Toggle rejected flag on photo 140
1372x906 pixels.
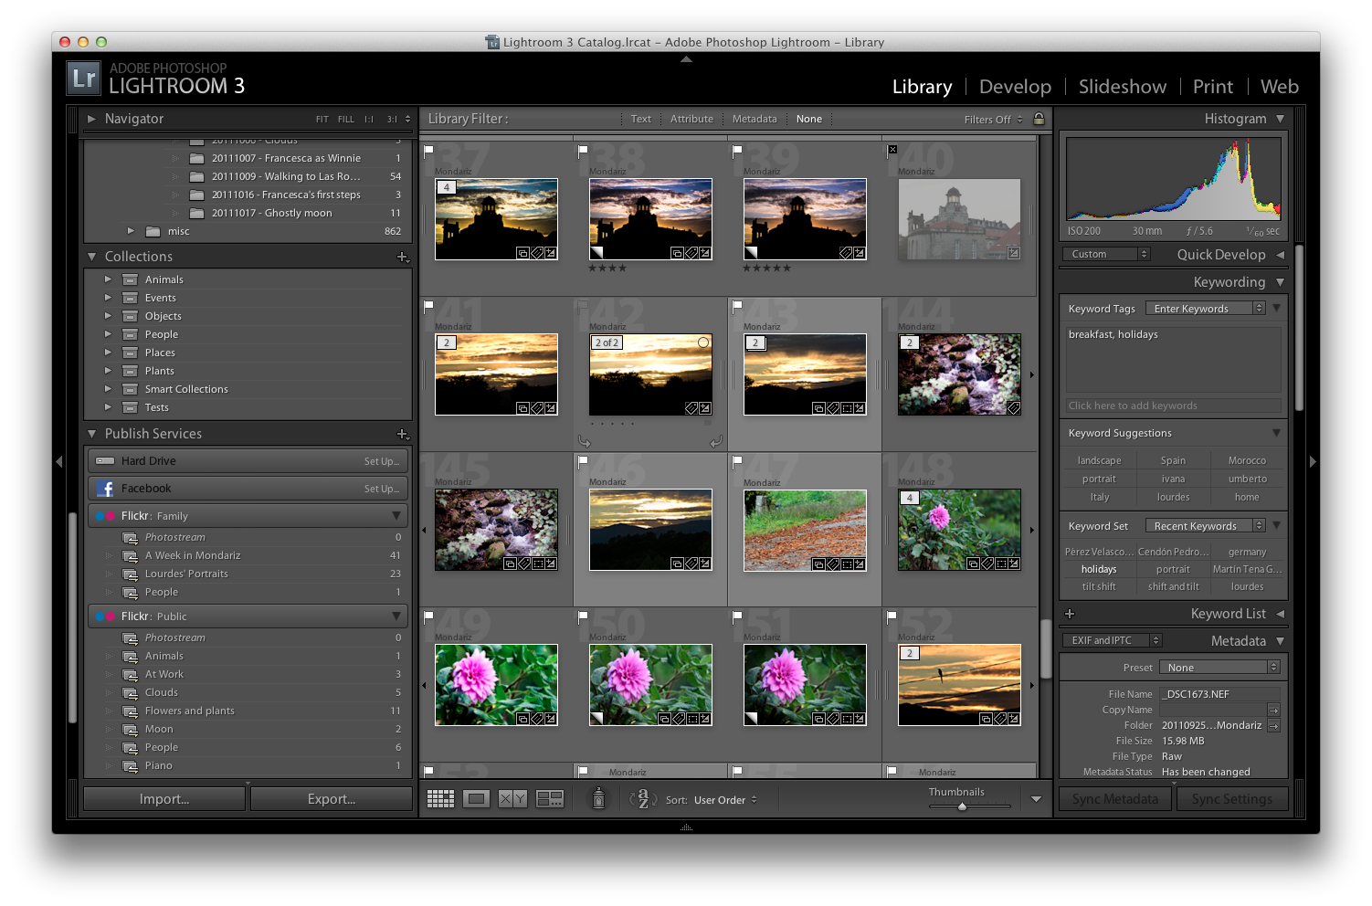[x=892, y=150]
